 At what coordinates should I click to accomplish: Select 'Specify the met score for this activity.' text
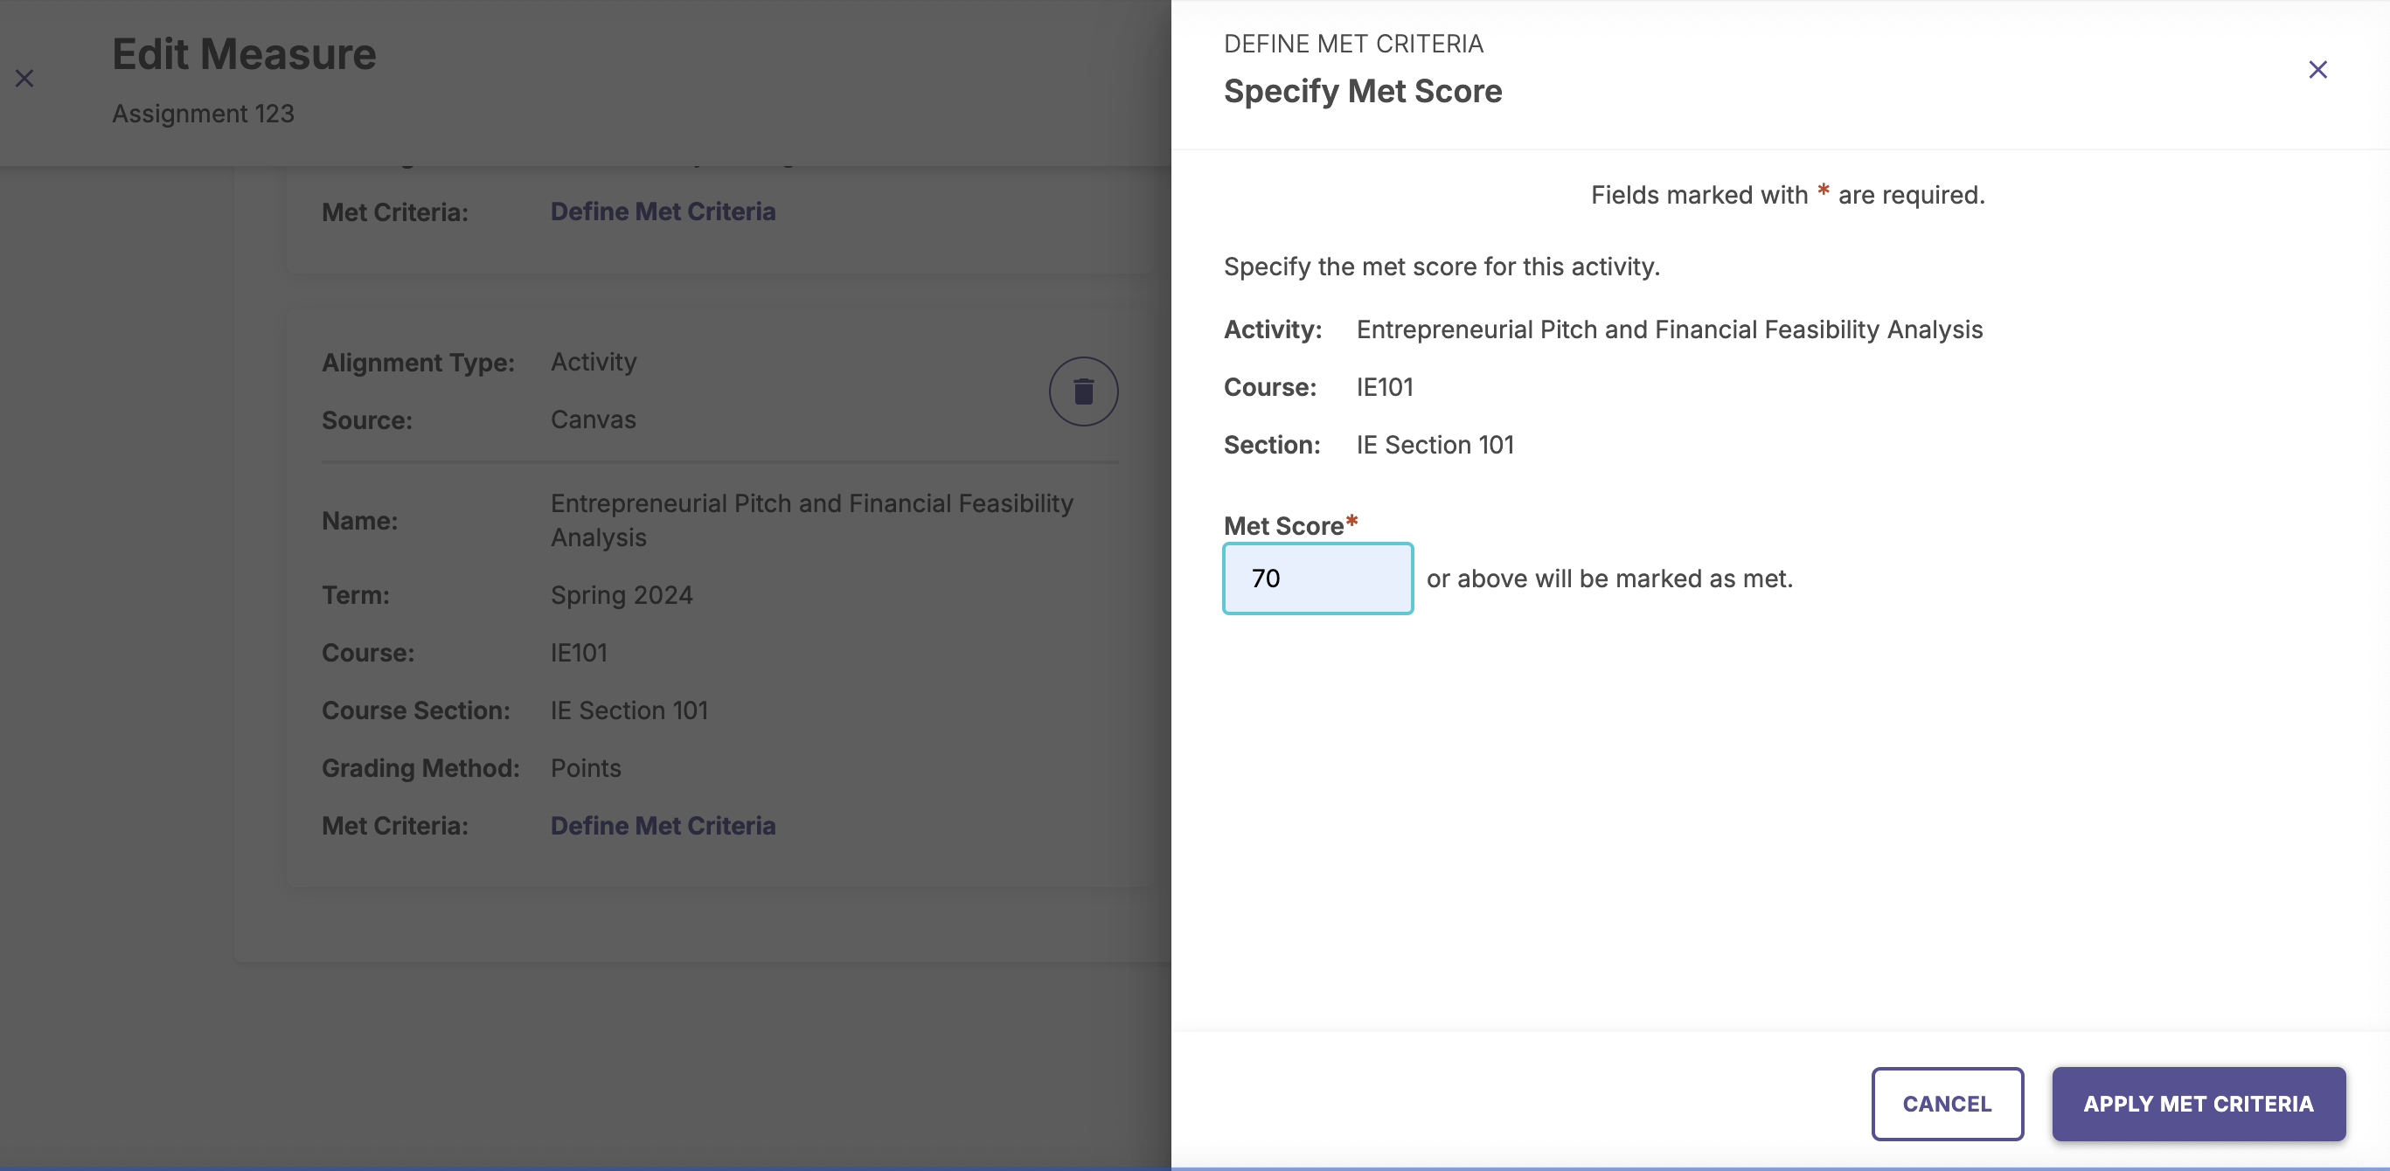1442,267
